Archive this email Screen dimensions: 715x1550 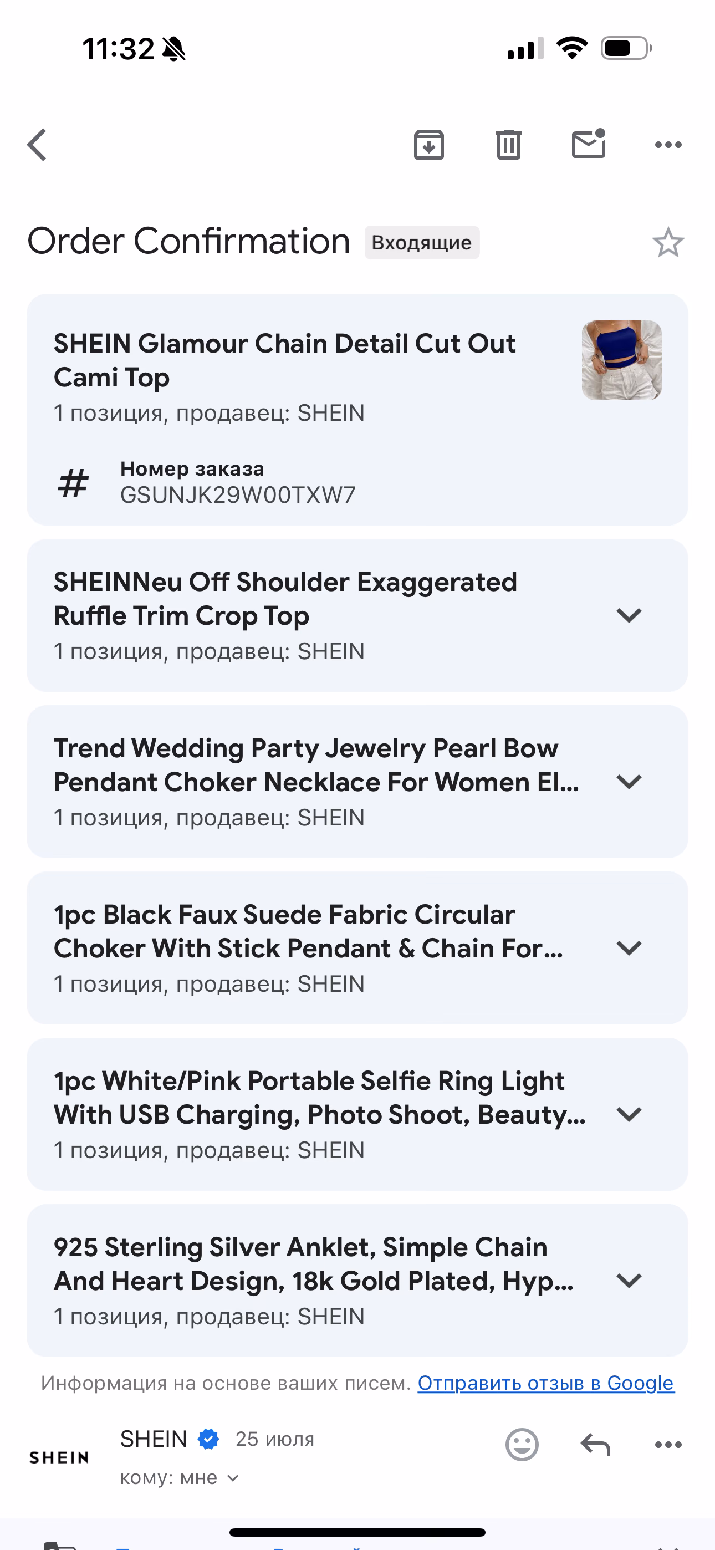428,144
